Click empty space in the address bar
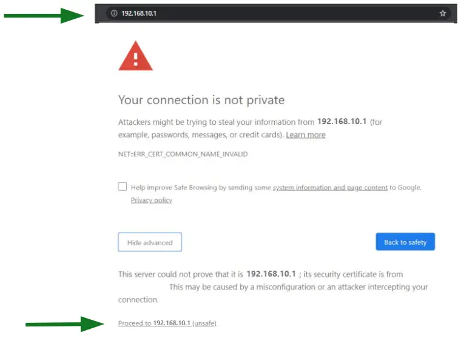458x341 pixels. point(291,13)
